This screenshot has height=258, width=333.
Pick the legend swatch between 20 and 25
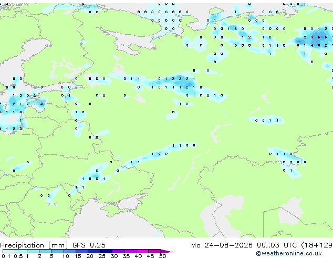click(93, 251)
